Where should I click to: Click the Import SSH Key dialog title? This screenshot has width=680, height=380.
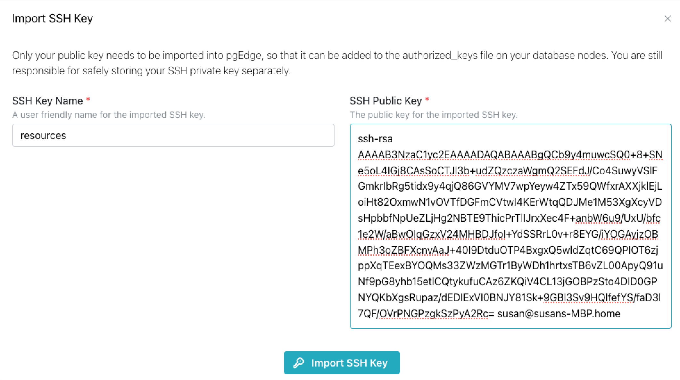click(52, 18)
